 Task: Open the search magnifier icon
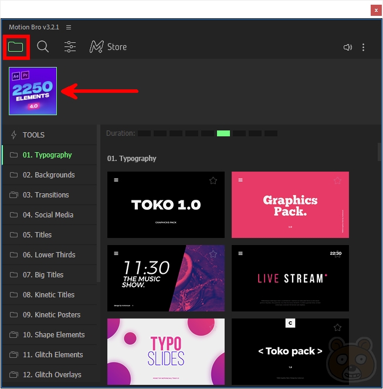[x=43, y=46]
